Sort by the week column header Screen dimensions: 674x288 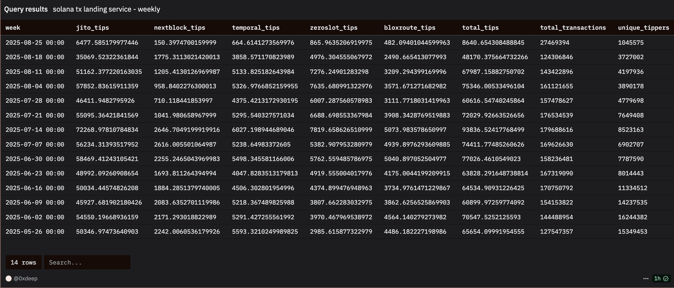click(13, 28)
